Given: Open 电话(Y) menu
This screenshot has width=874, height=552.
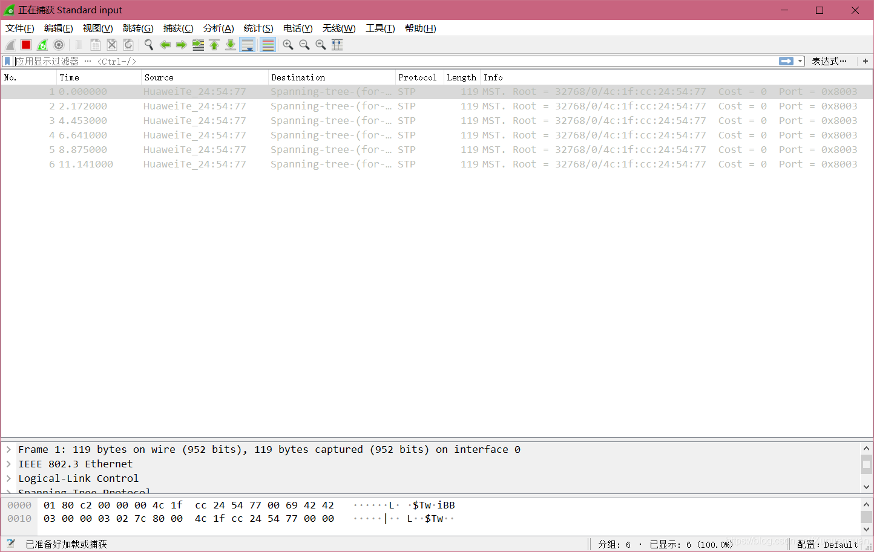Looking at the screenshot, I should tap(298, 28).
